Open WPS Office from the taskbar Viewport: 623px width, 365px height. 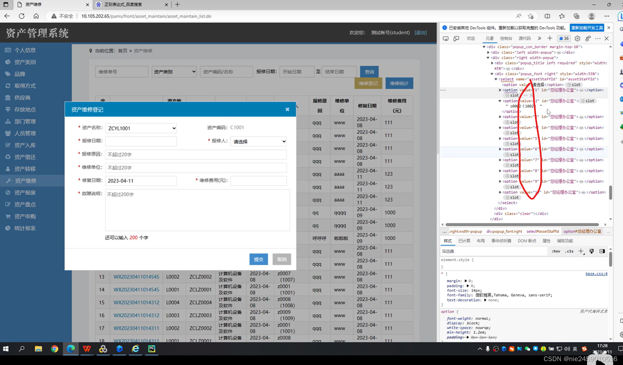click(87, 349)
